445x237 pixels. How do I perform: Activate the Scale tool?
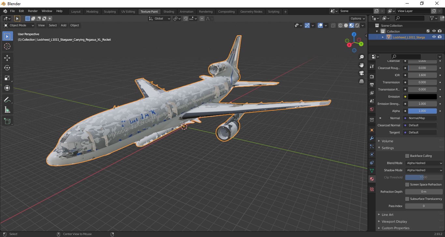[x=7, y=78]
